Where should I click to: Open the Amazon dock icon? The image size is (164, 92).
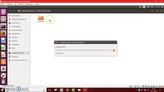(3, 69)
